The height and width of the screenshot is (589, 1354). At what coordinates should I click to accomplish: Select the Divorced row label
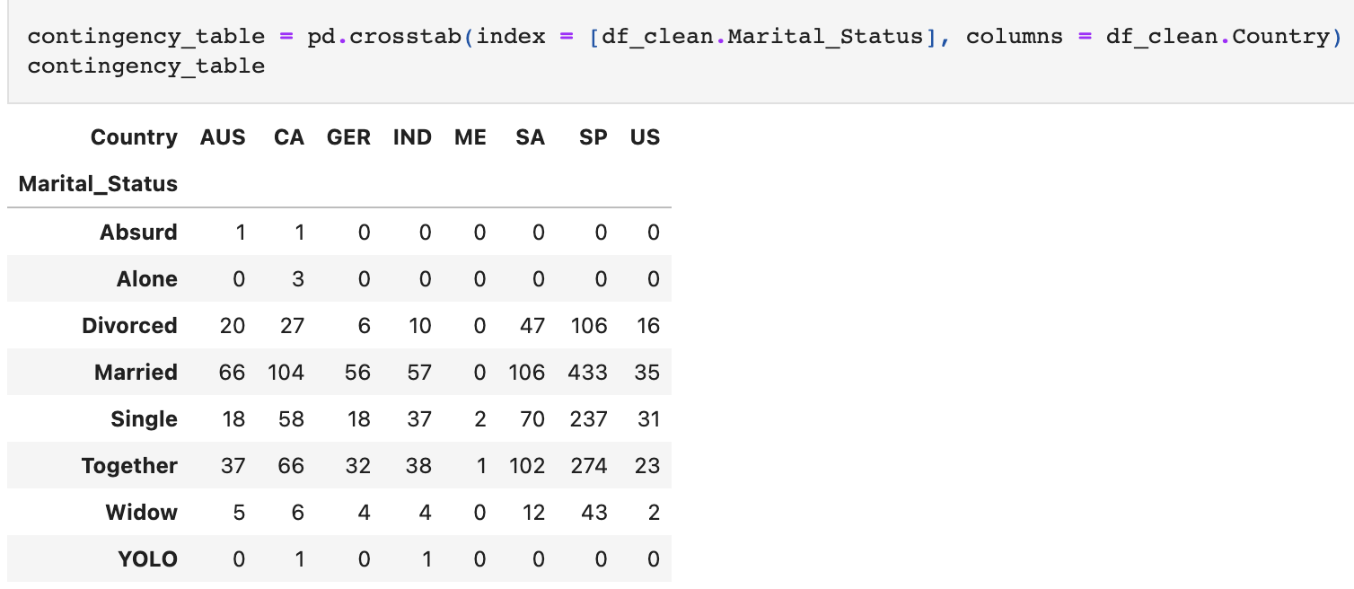coord(129,326)
